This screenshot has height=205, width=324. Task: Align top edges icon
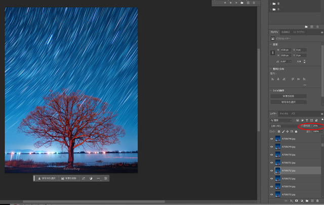click(293, 79)
